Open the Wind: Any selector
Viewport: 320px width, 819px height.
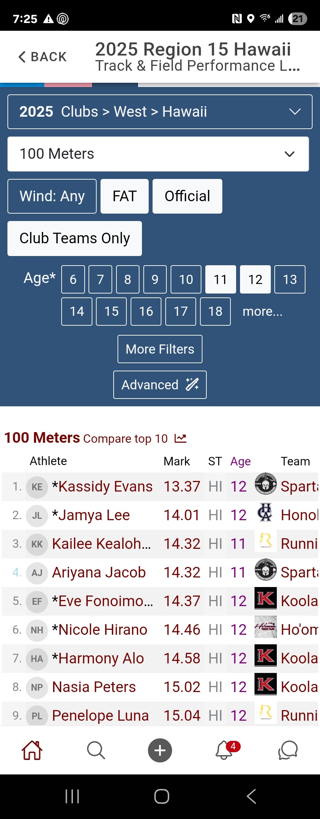pyautogui.click(x=52, y=196)
